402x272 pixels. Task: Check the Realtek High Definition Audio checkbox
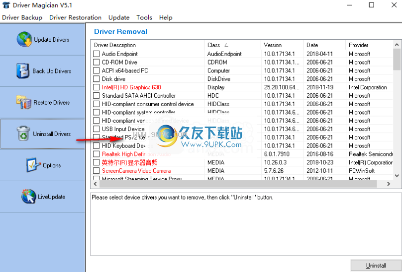tap(96, 154)
